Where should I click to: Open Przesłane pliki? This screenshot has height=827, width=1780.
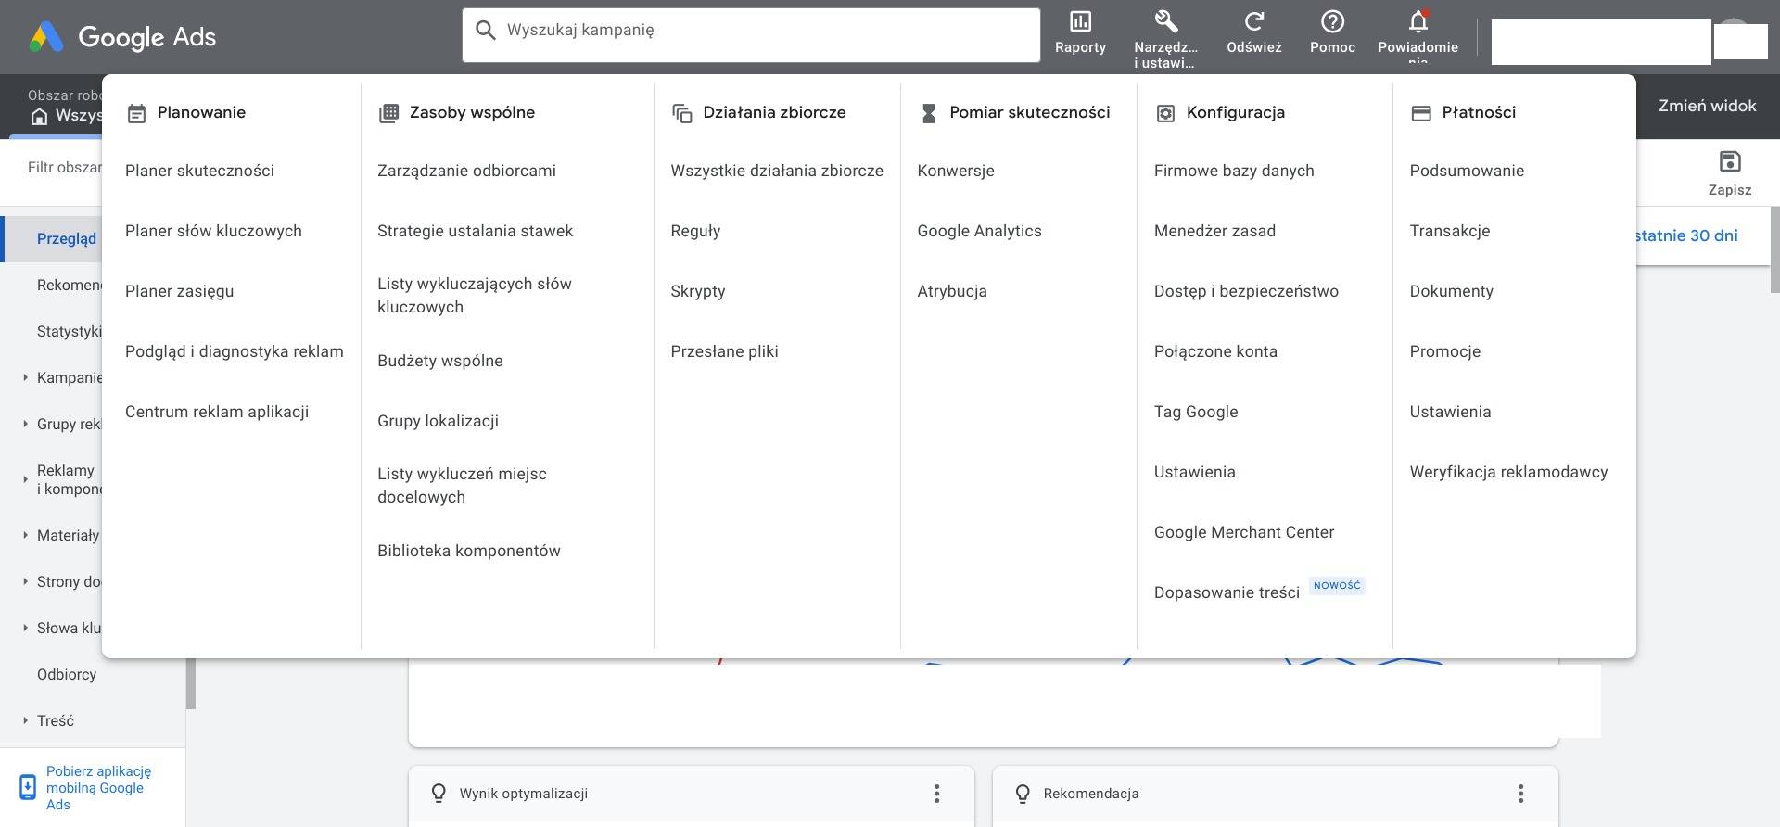[x=724, y=351]
